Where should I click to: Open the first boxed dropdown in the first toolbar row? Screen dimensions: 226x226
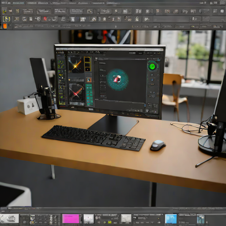(27, 11)
